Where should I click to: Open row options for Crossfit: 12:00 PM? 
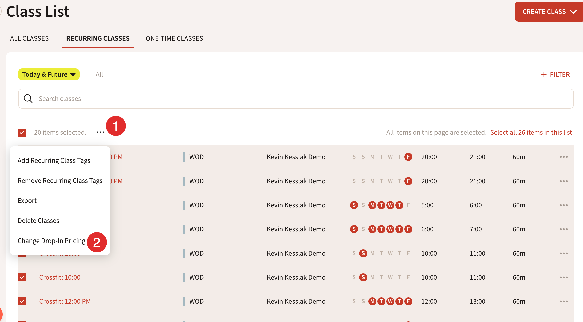564,301
